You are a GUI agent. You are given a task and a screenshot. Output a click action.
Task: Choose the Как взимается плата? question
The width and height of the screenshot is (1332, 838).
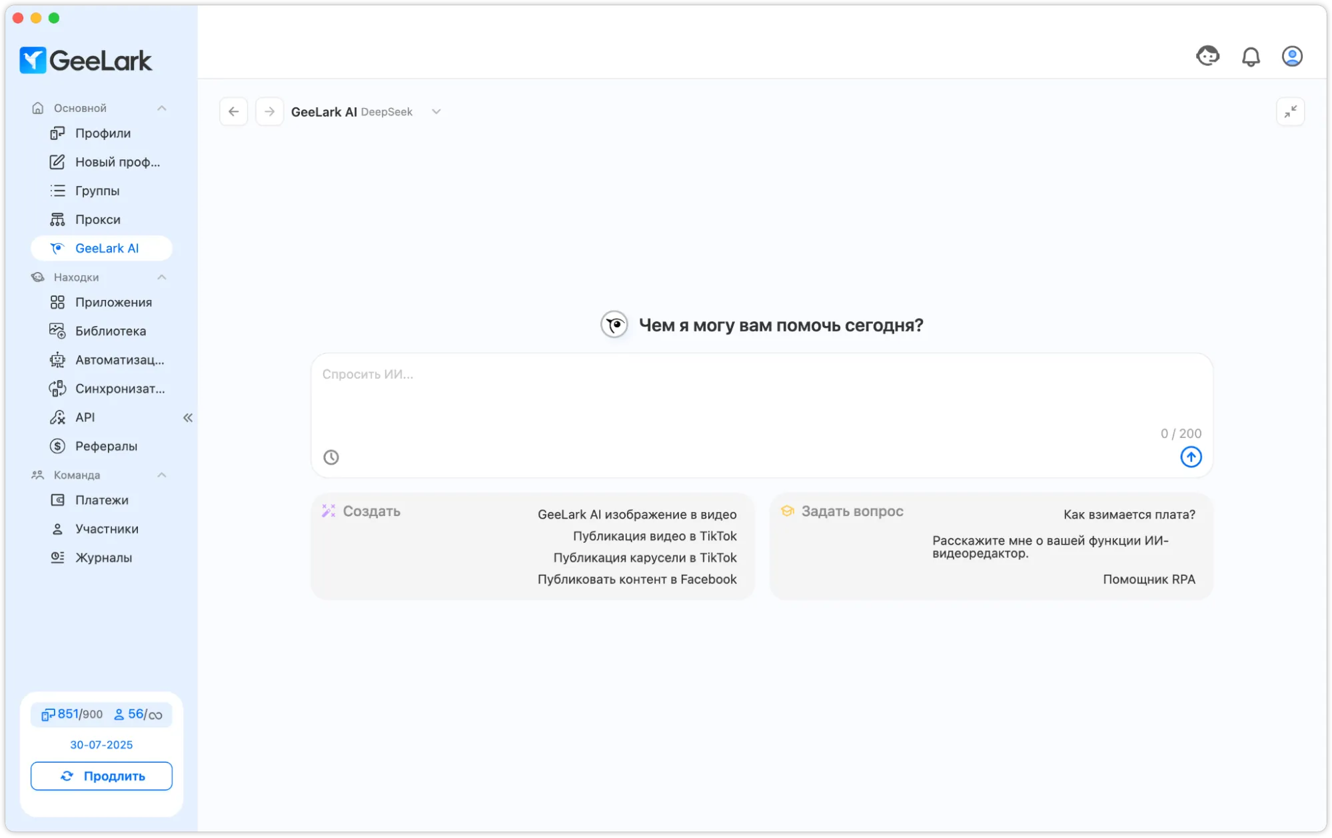[x=1129, y=515]
